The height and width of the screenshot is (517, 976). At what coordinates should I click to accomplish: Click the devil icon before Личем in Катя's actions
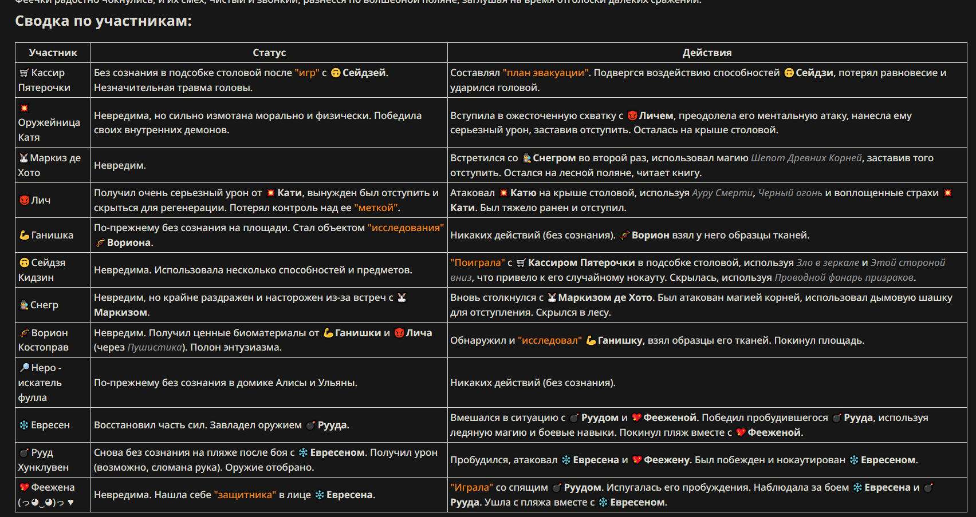(632, 116)
